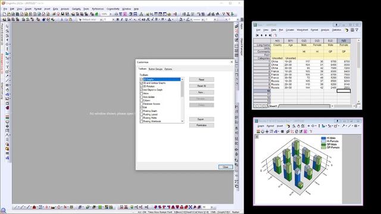Click the New button in the Customize dialog
381x214 pixels.
pos(202,92)
